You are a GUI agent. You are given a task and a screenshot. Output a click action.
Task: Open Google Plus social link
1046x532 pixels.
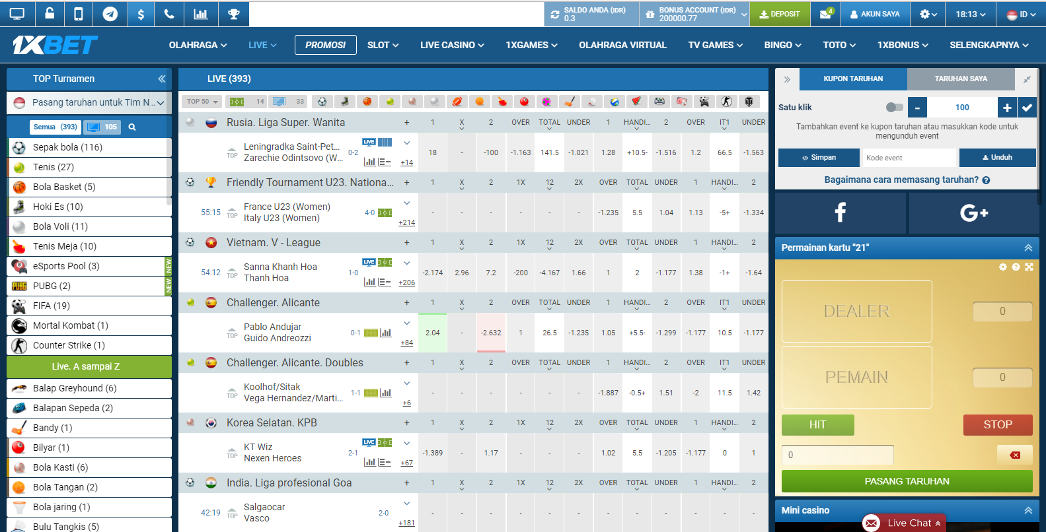tap(974, 213)
